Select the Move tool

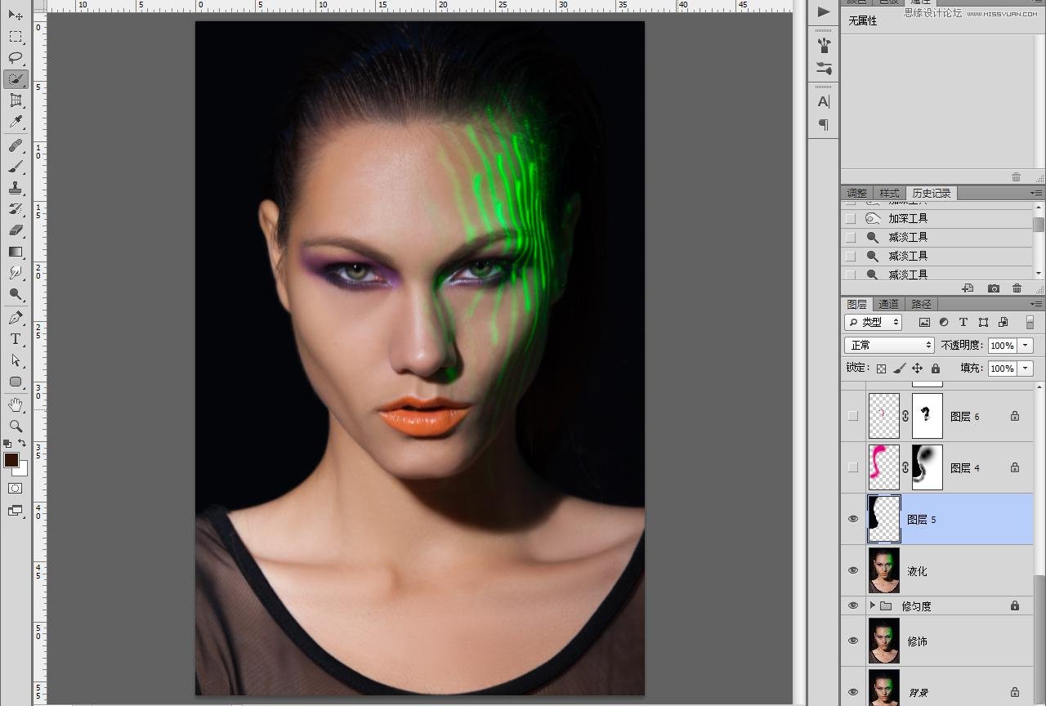click(16, 16)
